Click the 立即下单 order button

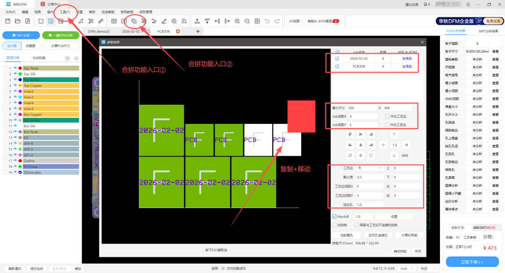pos(472,262)
